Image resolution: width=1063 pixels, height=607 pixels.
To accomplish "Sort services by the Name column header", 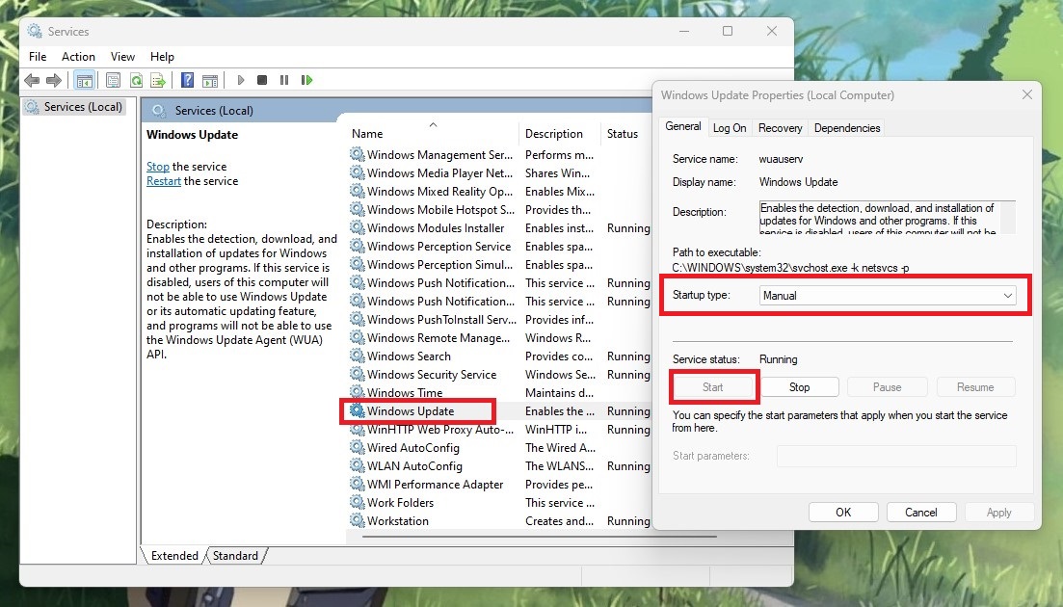I will tap(367, 134).
